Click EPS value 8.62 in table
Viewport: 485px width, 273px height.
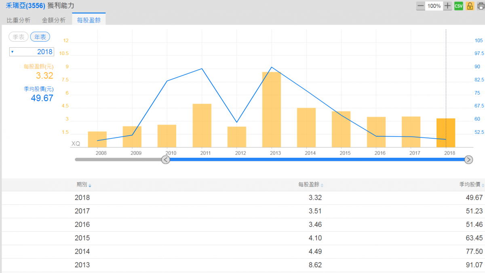pos(315,265)
